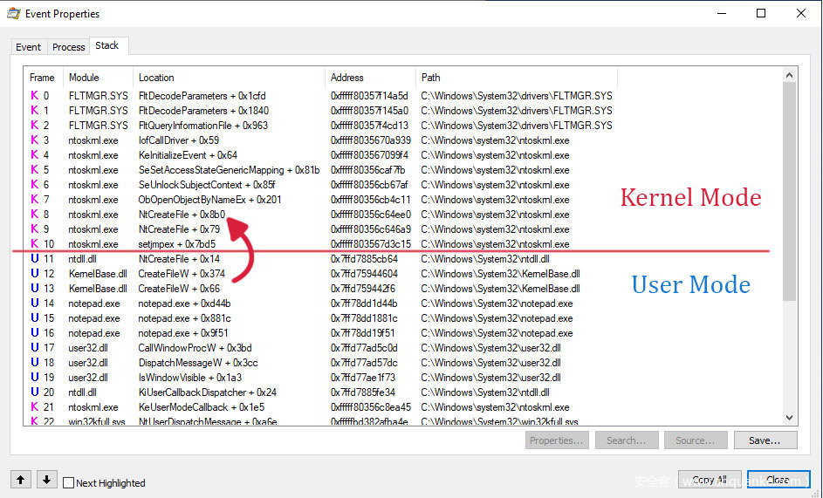The height and width of the screenshot is (498, 823).
Task: Select the K icon of frame 8 NtCreateFile
Action: 34,215
